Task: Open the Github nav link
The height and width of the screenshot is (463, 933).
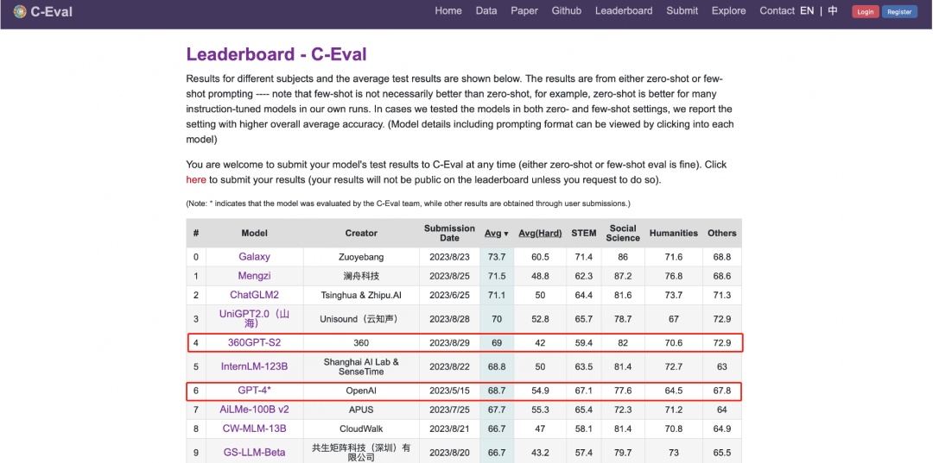Action: (x=567, y=11)
